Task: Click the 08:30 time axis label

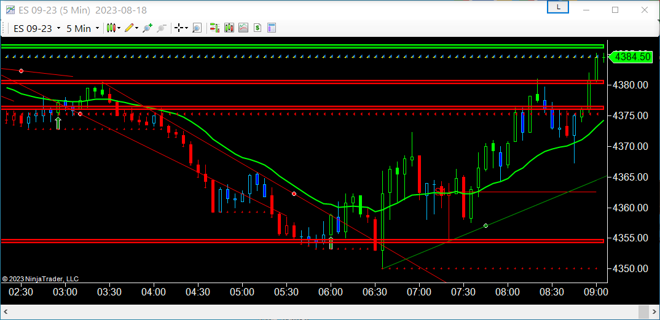Action: (552, 292)
